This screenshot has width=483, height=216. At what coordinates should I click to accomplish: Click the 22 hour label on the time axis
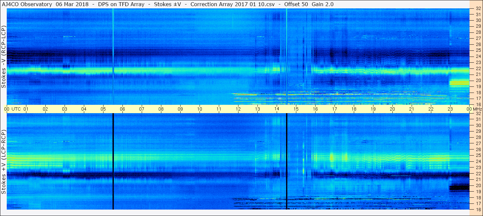[431, 109]
